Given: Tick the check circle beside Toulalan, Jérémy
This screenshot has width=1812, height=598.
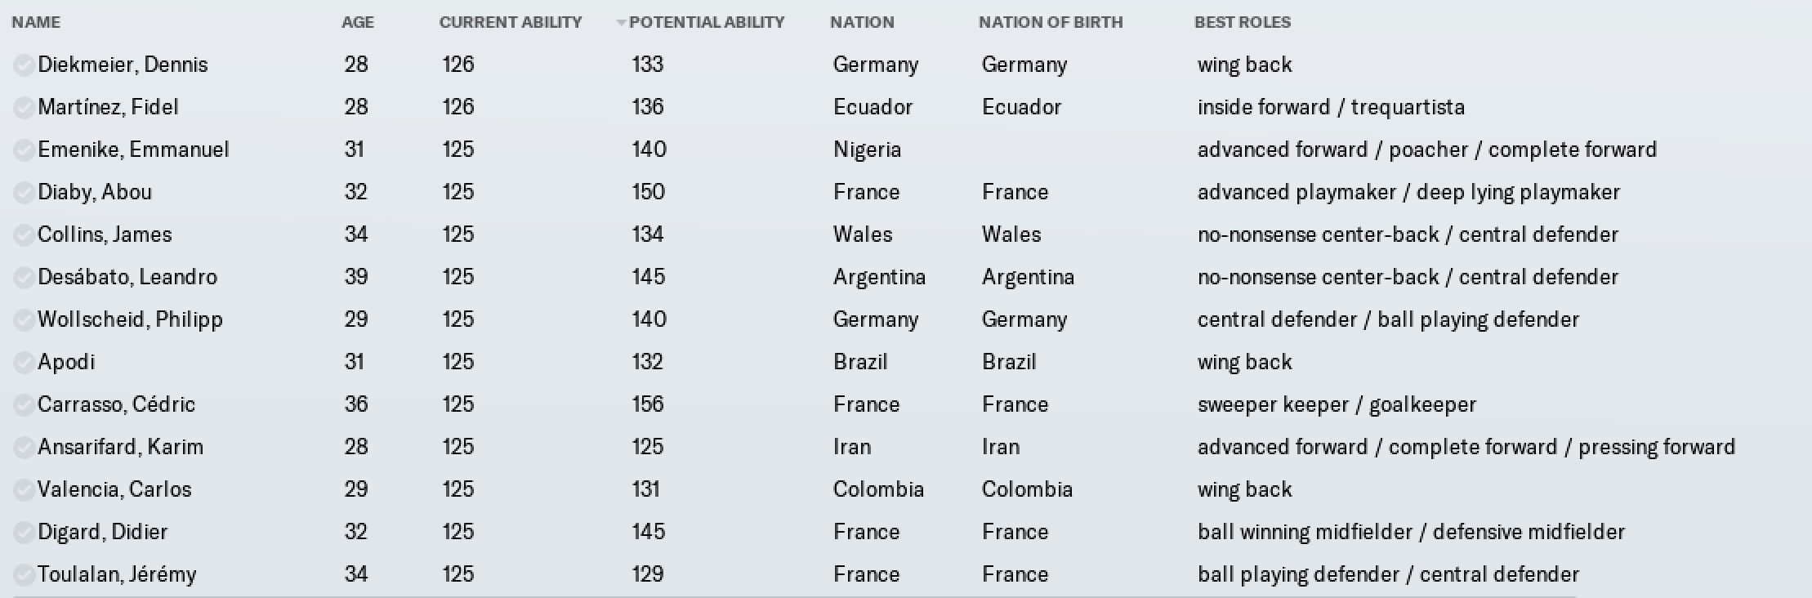Looking at the screenshot, I should pyautogui.click(x=24, y=575).
